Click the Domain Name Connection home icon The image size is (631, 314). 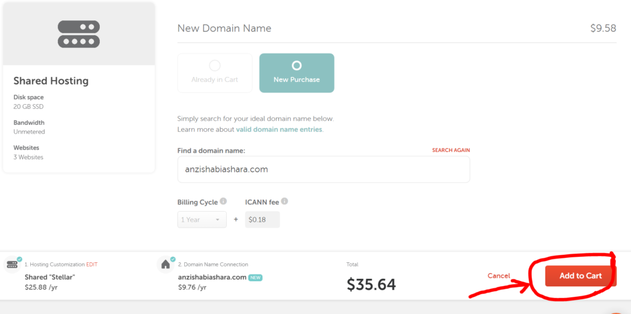tap(165, 265)
